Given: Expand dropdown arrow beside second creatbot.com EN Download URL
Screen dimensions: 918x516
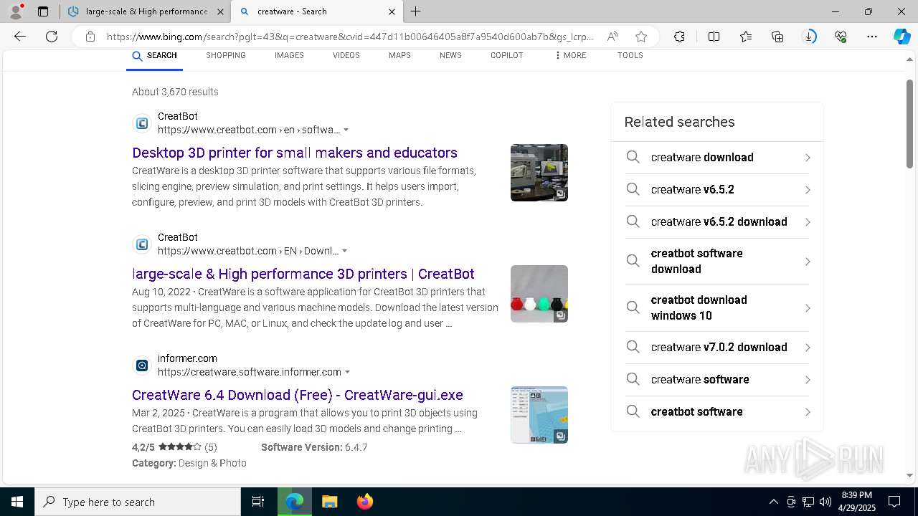Looking at the screenshot, I should [345, 252].
